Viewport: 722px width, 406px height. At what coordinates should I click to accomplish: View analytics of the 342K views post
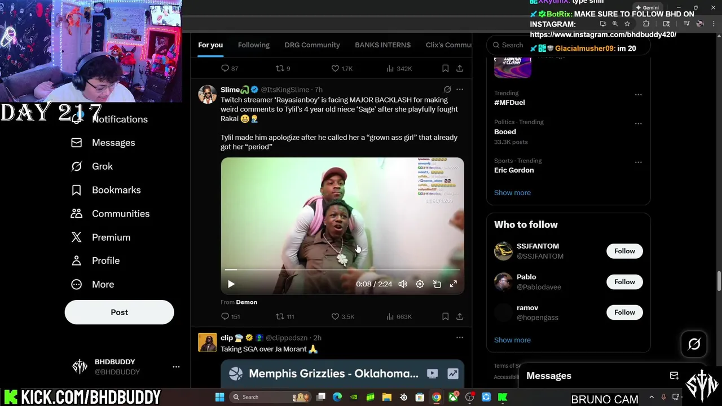pyautogui.click(x=398, y=68)
